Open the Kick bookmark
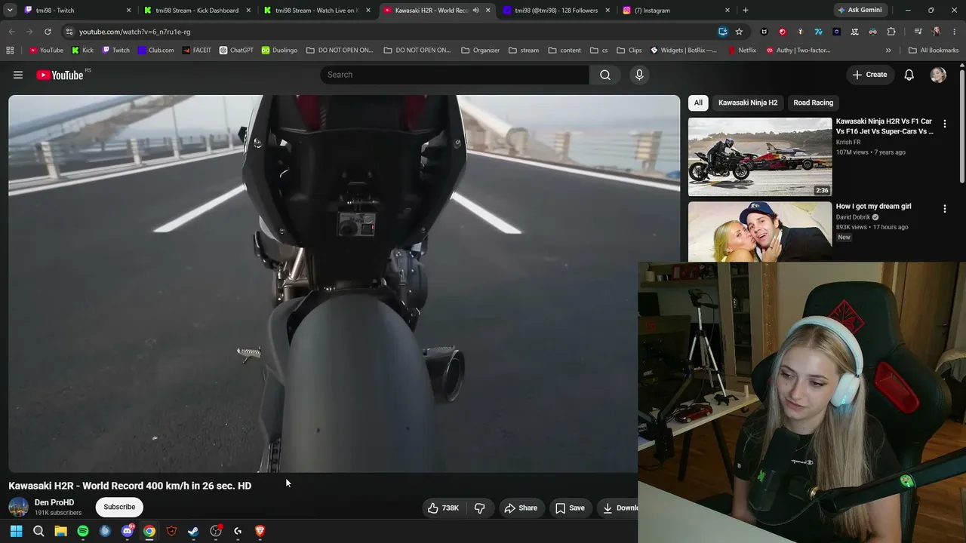 tap(82, 51)
